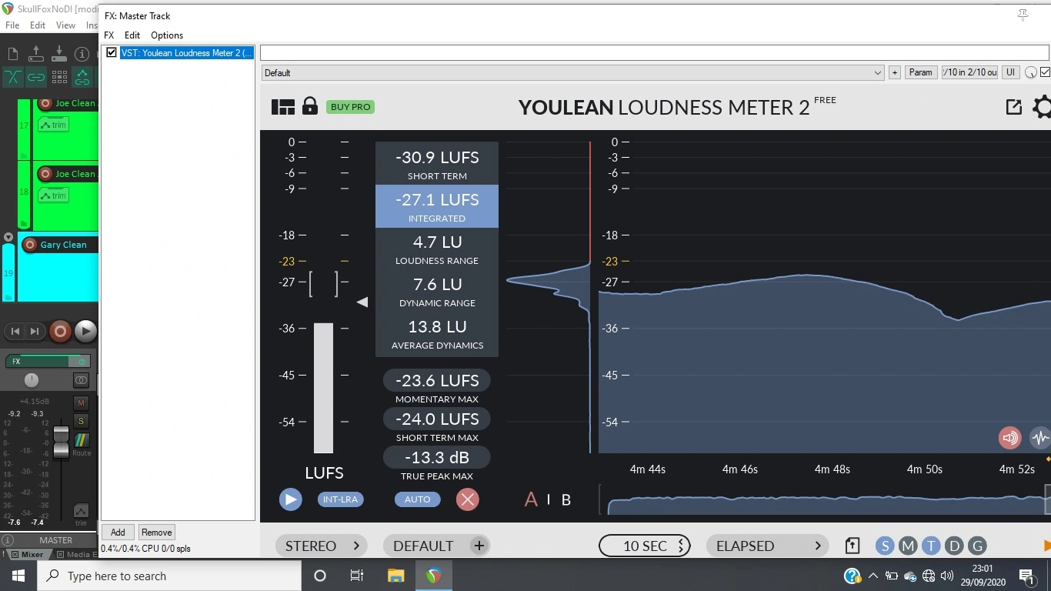
Task: Open the Options menu in FX window
Action: pyautogui.click(x=167, y=35)
